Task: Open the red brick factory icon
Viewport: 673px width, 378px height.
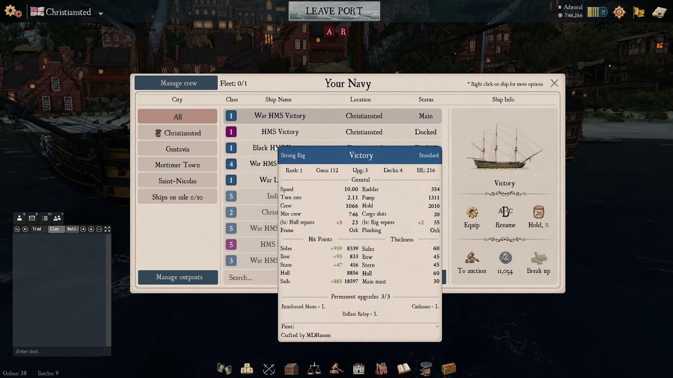Action: (381, 369)
